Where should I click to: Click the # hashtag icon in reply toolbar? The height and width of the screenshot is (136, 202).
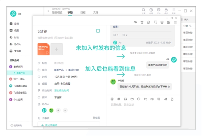click(x=119, y=99)
